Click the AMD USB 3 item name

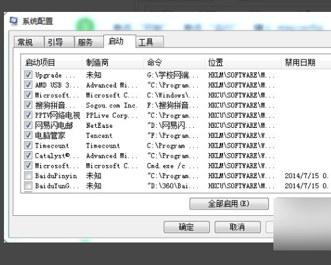57,85
